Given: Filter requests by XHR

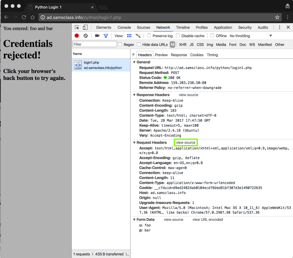Looking at the screenshot, I should pos(182,45).
